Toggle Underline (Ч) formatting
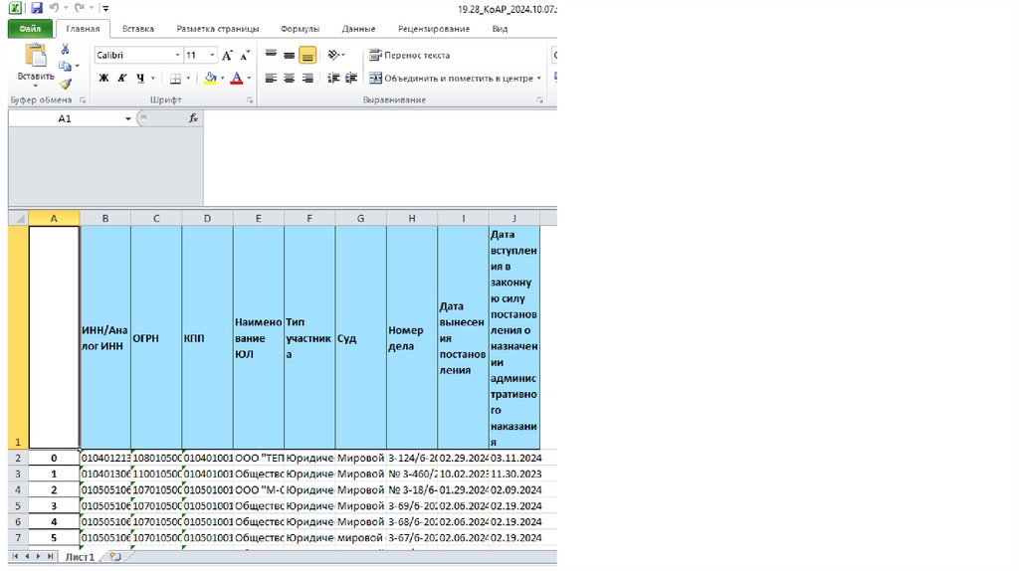This screenshot has width=1019, height=571. (x=140, y=79)
